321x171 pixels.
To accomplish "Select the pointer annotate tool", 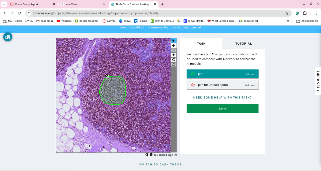I will [174, 41].
